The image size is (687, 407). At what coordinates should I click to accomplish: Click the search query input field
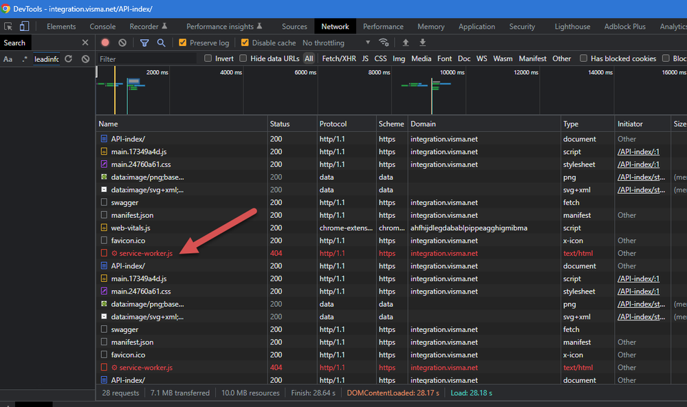(x=47, y=58)
